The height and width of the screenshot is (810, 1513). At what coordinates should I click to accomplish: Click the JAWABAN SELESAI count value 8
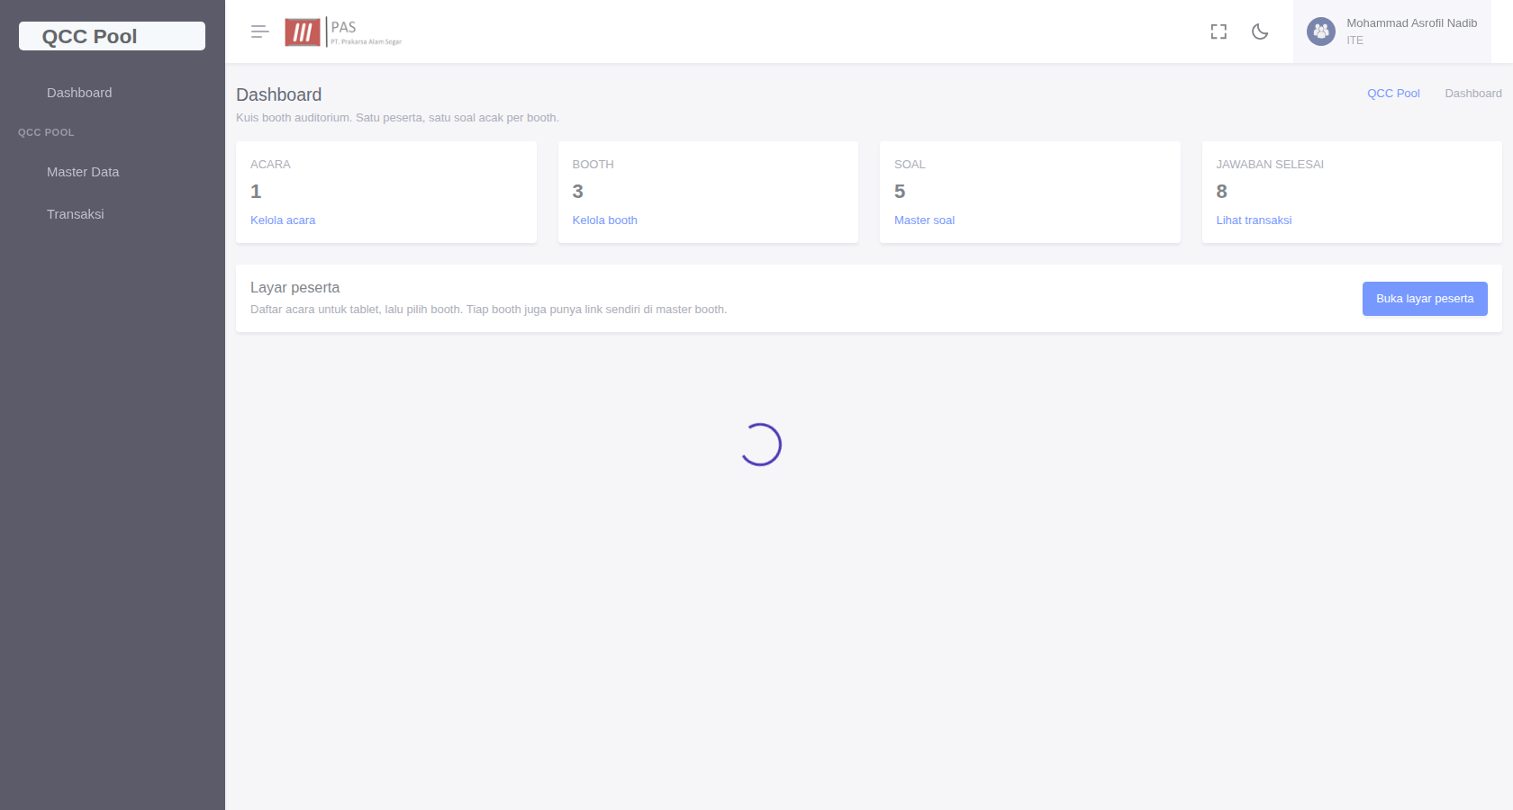click(x=1222, y=192)
